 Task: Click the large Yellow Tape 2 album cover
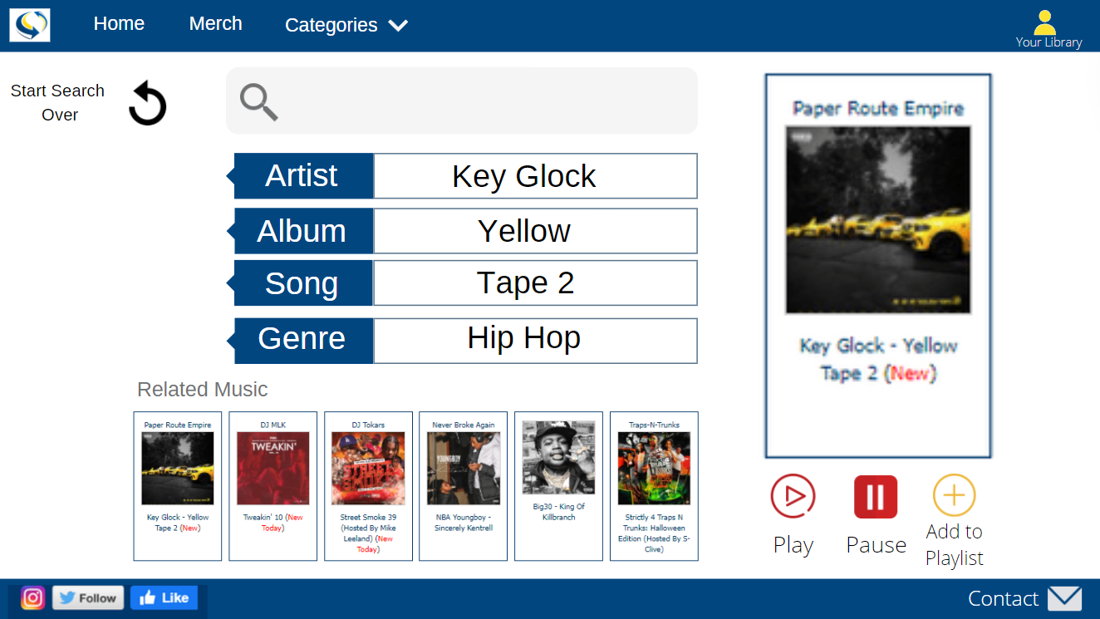point(878,220)
